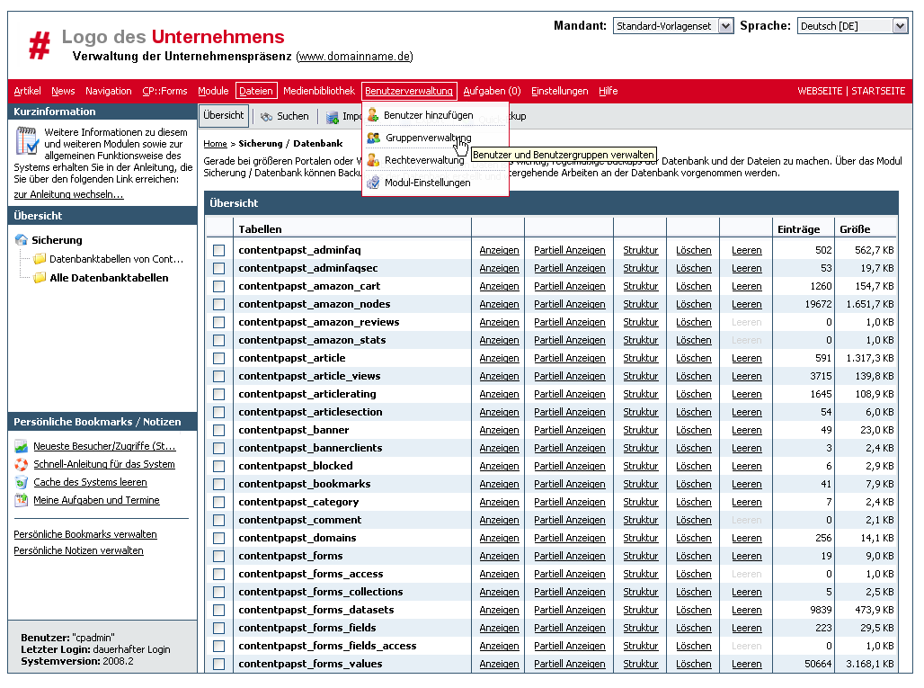Select Datenbanktabellen von Cont… tree item

[x=116, y=259]
